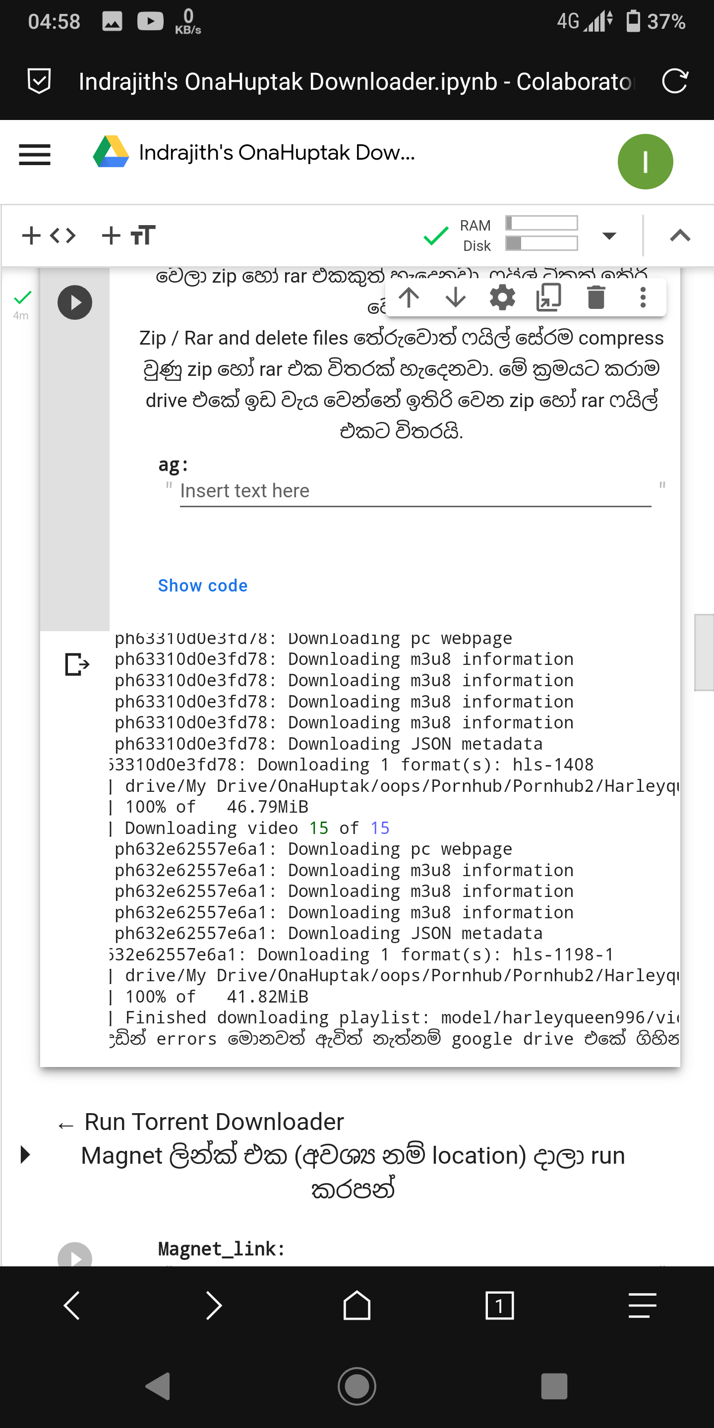
Task: Open the green account avatar "I"
Action: pos(645,162)
